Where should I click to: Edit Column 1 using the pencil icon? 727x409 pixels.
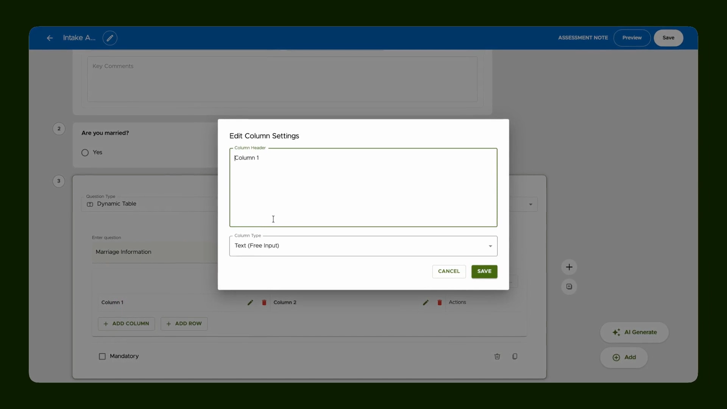250,303
